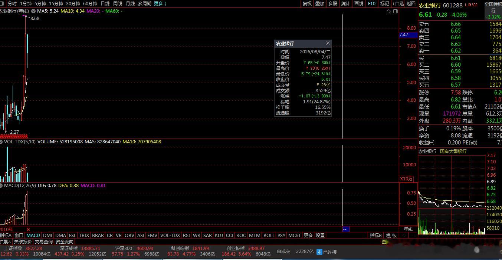This screenshot has height=260, width=502.
Task: Click the 买一 bid price 6.61
Action: [456, 58]
